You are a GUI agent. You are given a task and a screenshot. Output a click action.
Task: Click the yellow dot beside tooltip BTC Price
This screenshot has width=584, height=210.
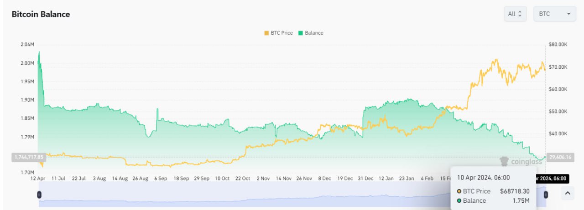[x=459, y=191]
